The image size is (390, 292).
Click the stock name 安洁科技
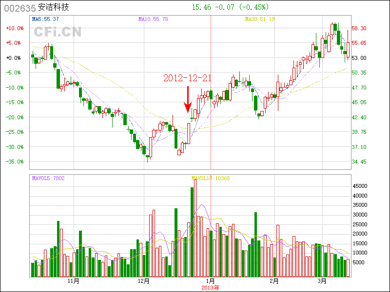[x=53, y=8]
